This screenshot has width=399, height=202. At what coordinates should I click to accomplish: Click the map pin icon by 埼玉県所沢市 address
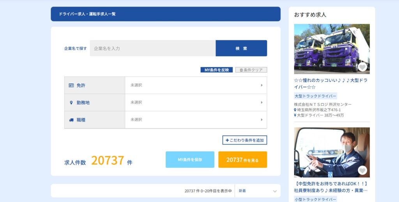coord(295,110)
